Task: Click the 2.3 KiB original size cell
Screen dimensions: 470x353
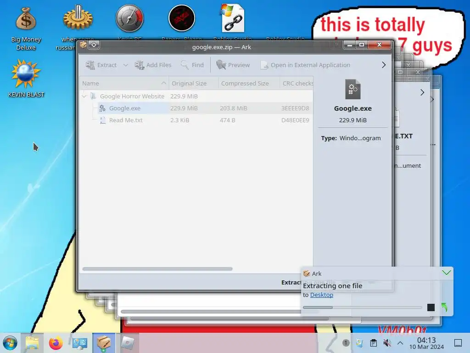Action: [179, 120]
